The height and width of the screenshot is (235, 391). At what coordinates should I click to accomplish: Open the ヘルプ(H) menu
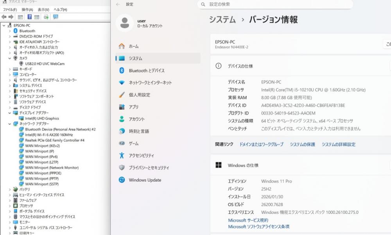[x=60, y=9]
